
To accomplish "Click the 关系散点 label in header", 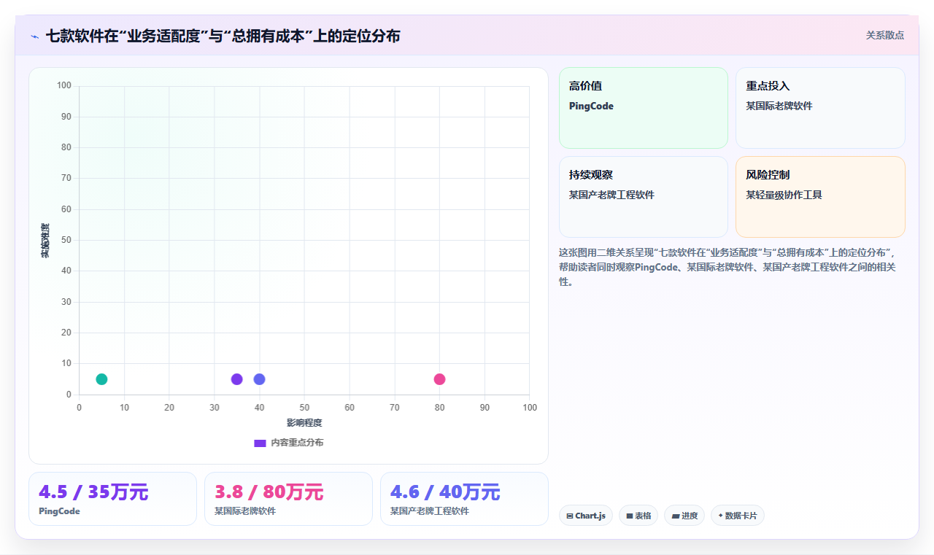I will click(x=885, y=35).
